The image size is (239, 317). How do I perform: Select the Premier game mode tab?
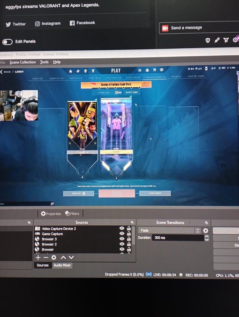click(176, 77)
